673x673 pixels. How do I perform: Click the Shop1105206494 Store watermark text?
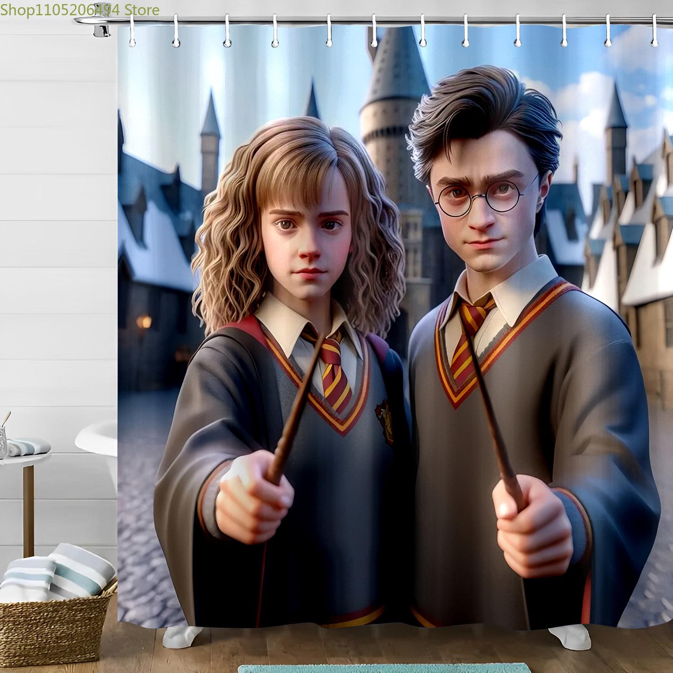pos(80,9)
